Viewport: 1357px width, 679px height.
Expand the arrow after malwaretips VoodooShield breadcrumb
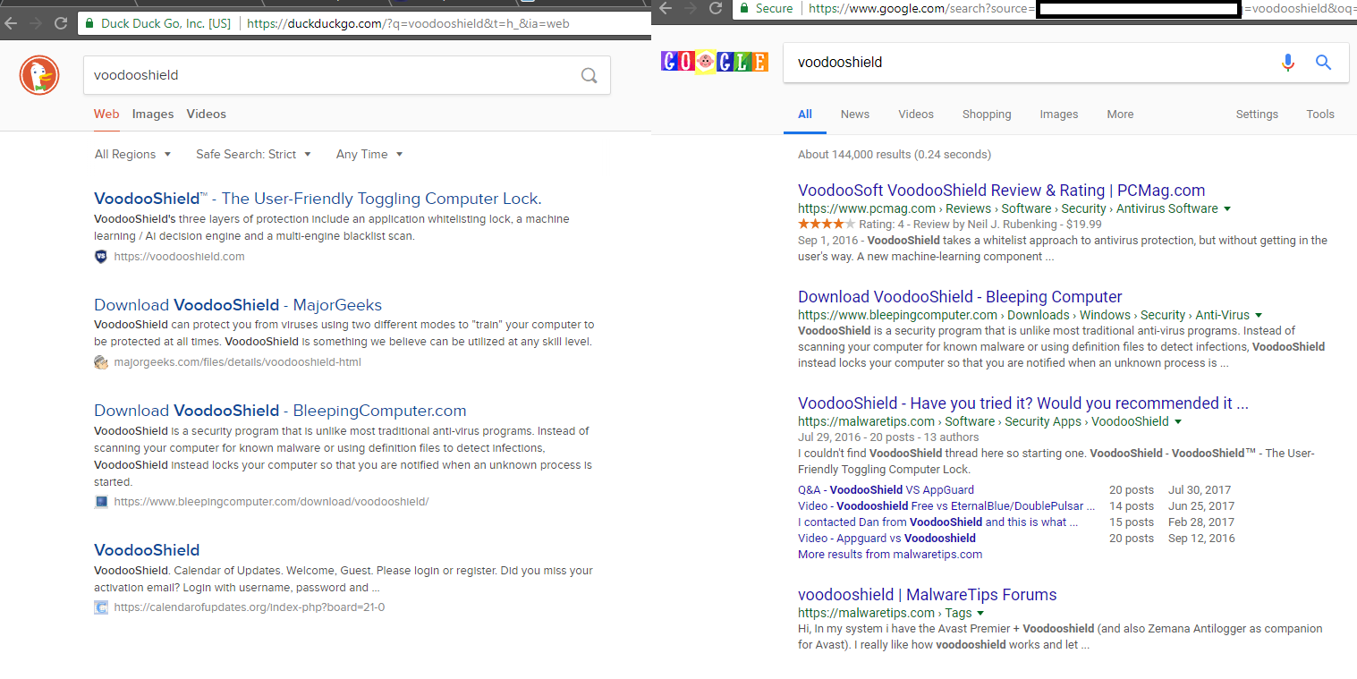pos(1178,421)
